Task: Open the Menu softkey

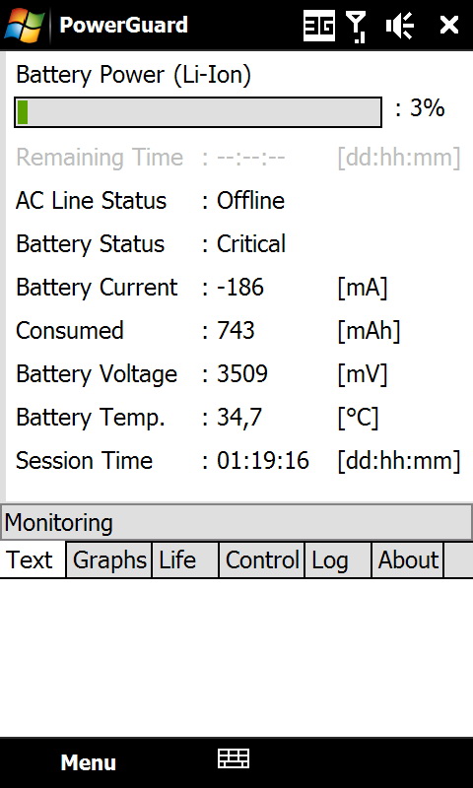Action: coord(88,762)
